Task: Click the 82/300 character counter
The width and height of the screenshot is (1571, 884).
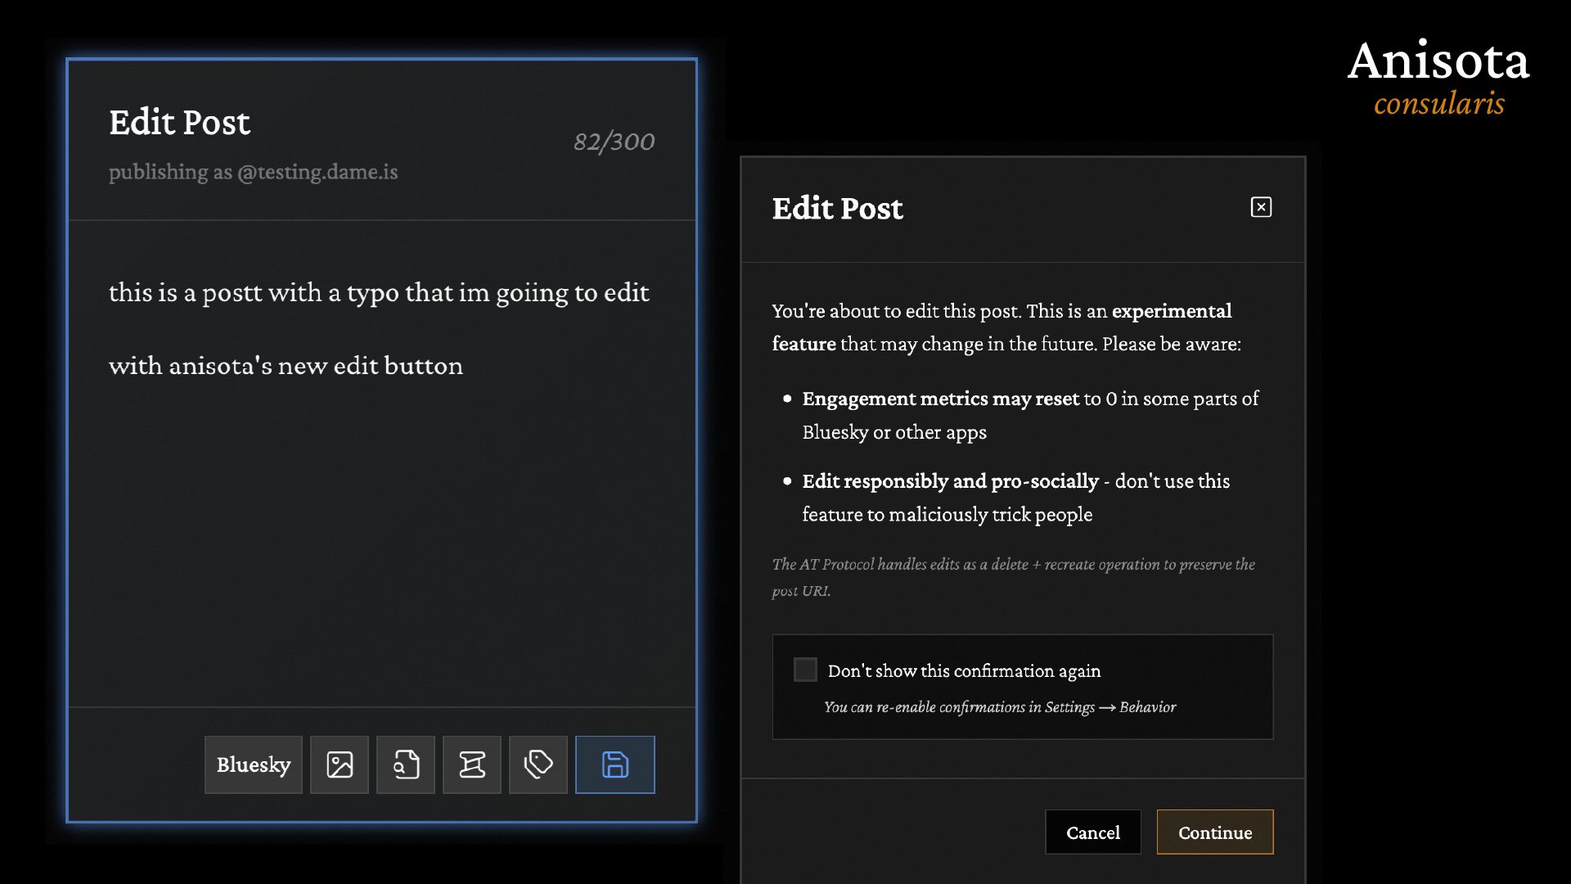Action: [614, 142]
